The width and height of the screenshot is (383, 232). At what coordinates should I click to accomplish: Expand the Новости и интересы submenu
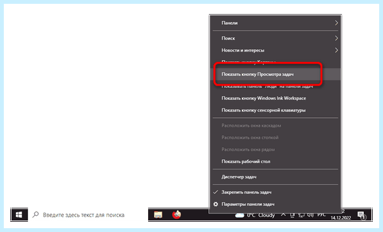(275, 50)
